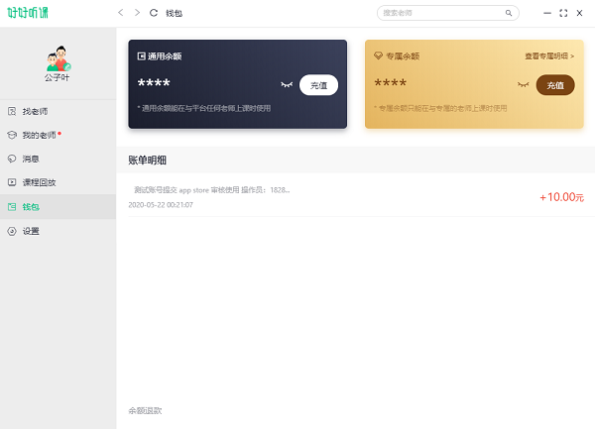Screen dimensions: 595x429
Task: Click the 账单明细 section heading
Action: [147, 160]
